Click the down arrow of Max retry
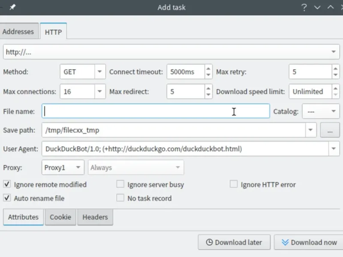This screenshot has height=257, width=343. pos(335,75)
